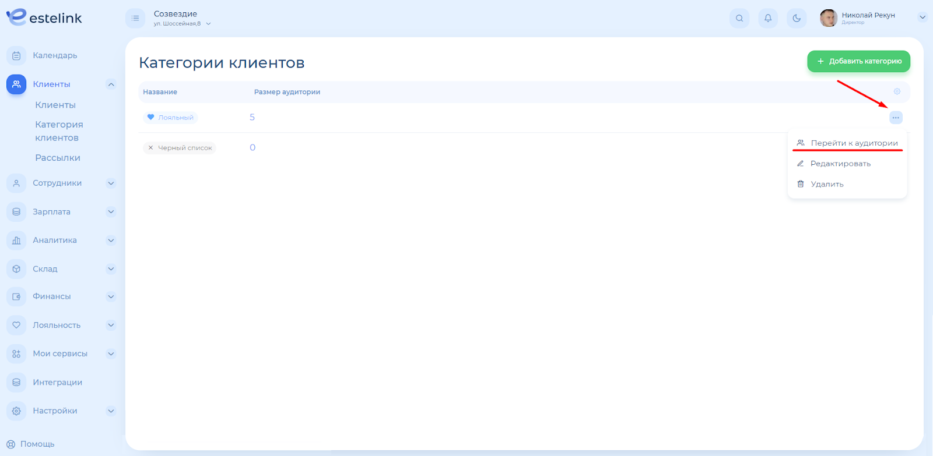Expand the Сотрудники section chevron
Viewport: 933px width, 456px height.
coord(111,183)
